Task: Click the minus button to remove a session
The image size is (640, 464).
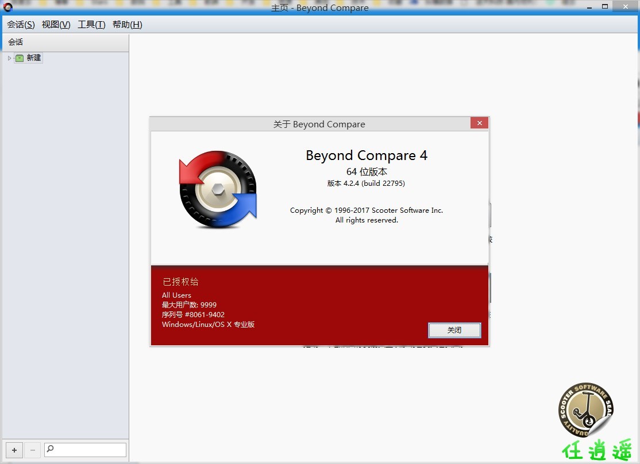Action: click(x=33, y=450)
